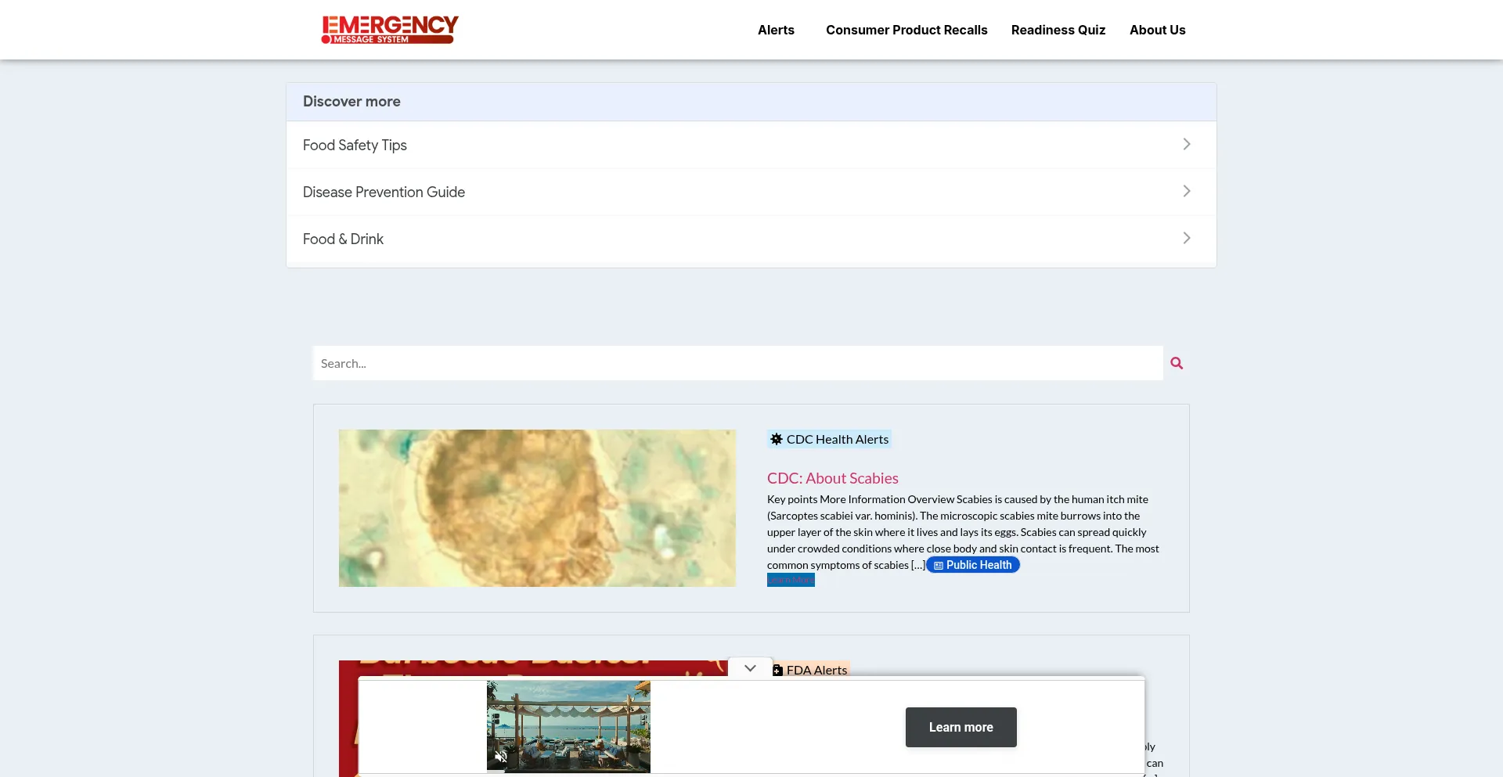This screenshot has height=777, width=1503.
Task: Collapse the bottom ad banner with chevron
Action: pyautogui.click(x=750, y=668)
